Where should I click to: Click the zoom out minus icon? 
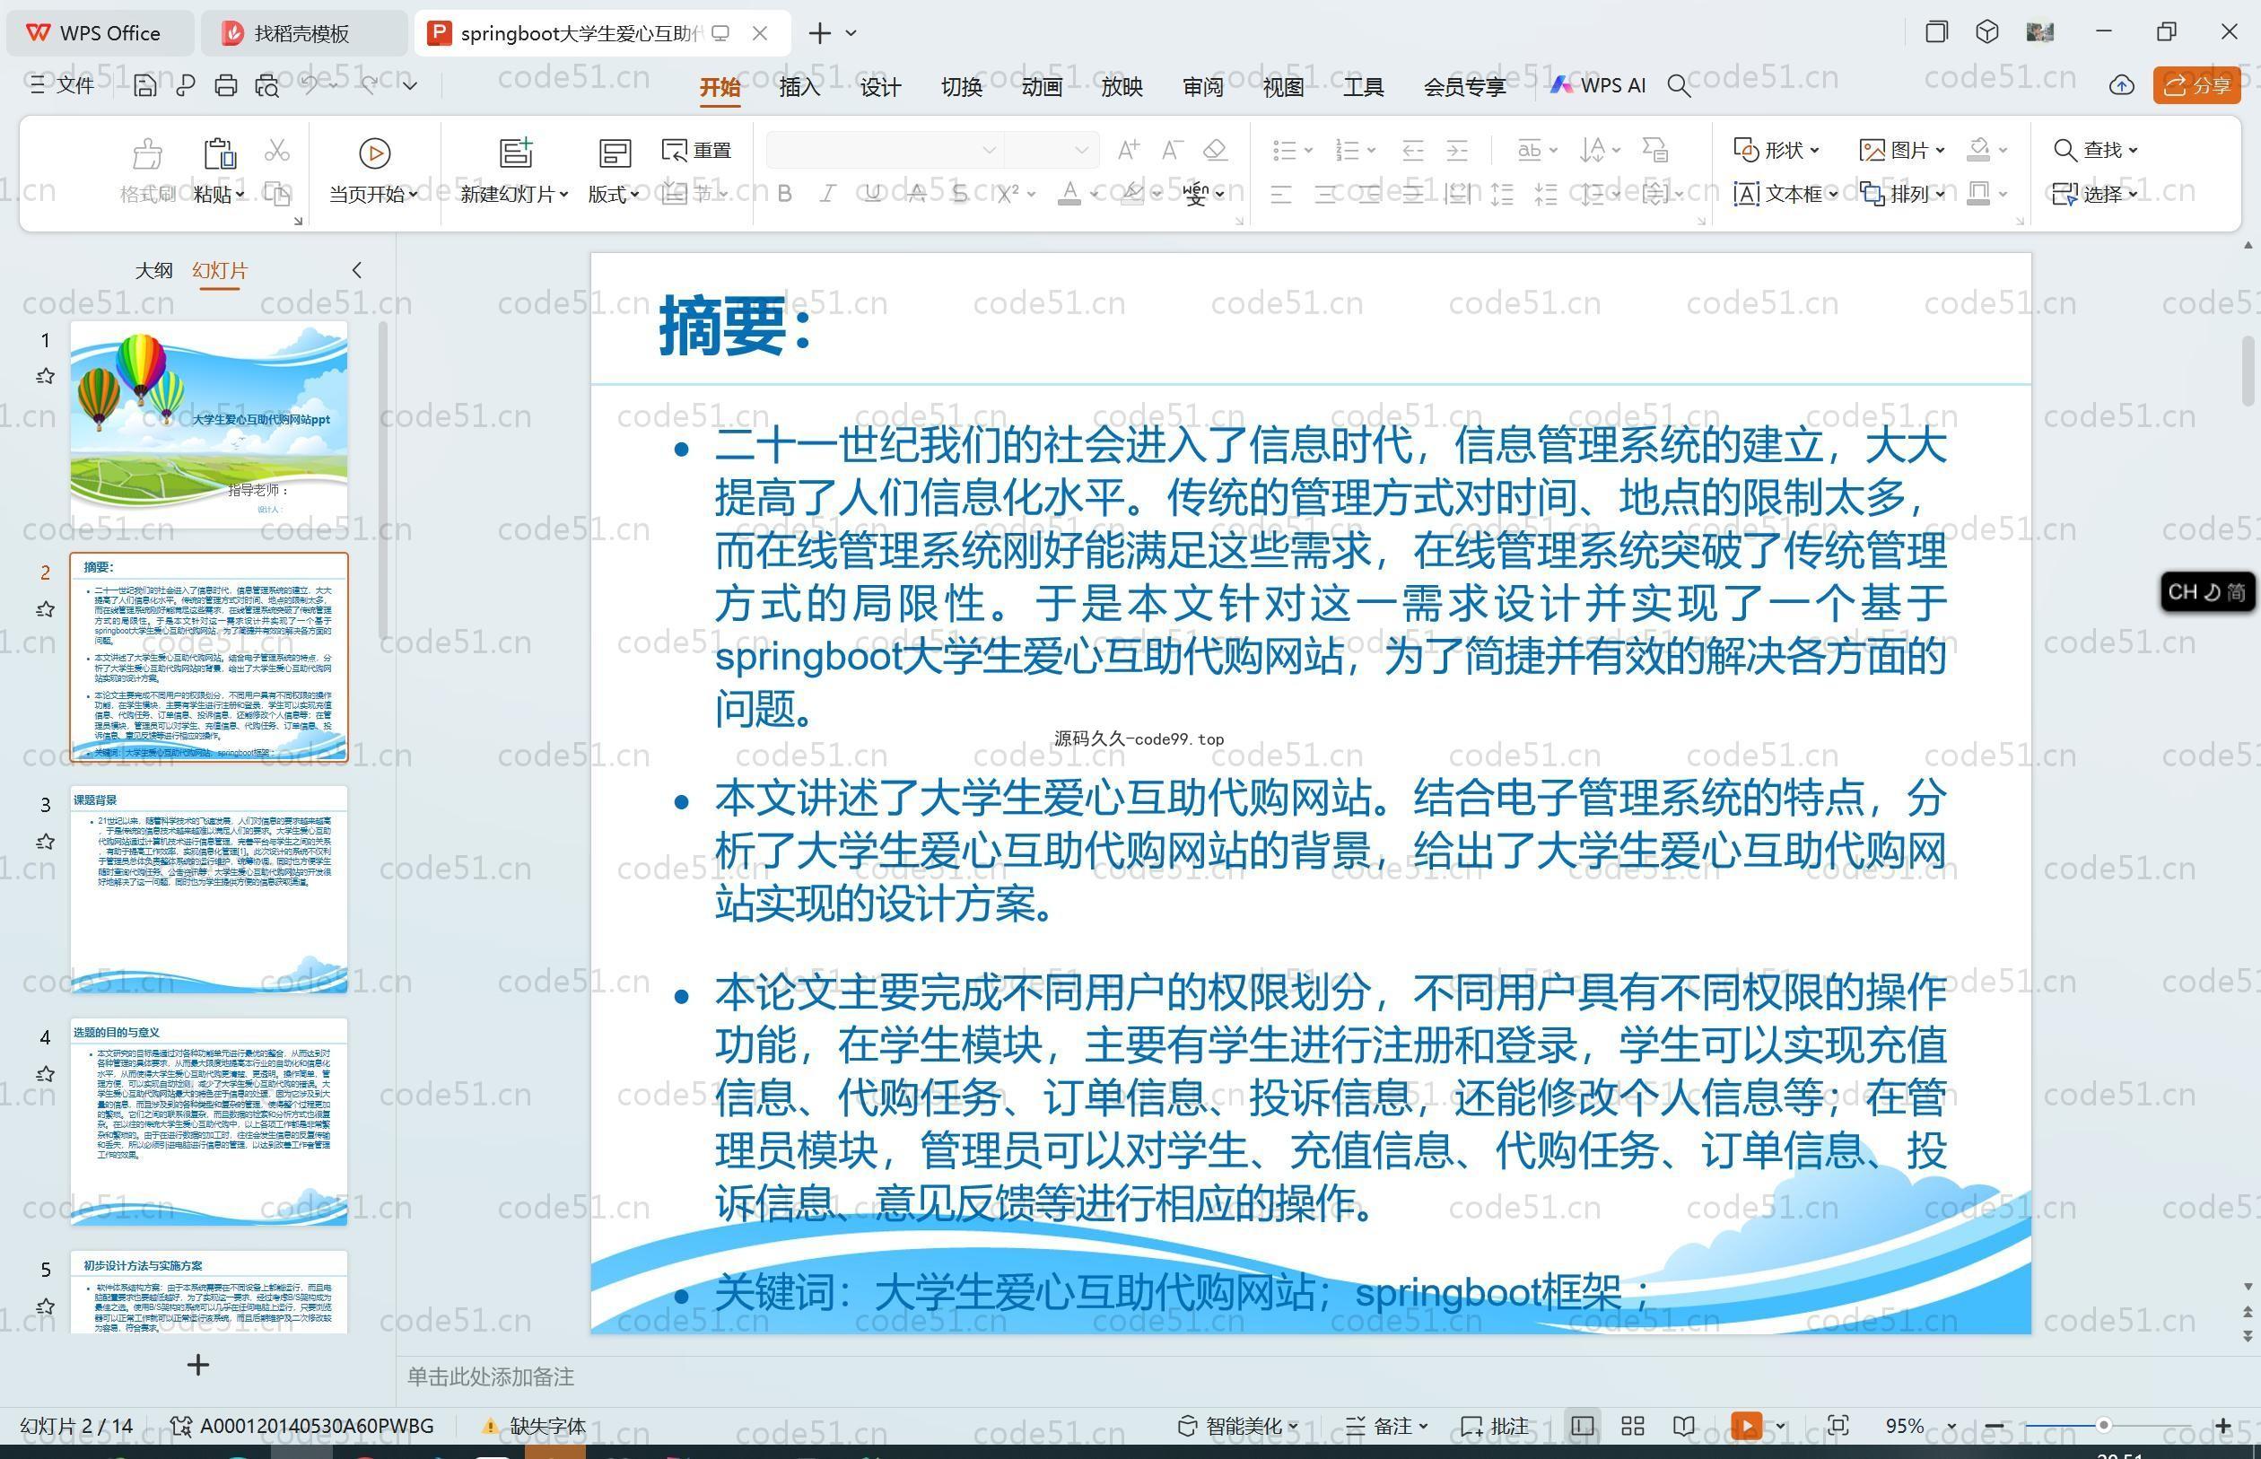(x=1994, y=1426)
